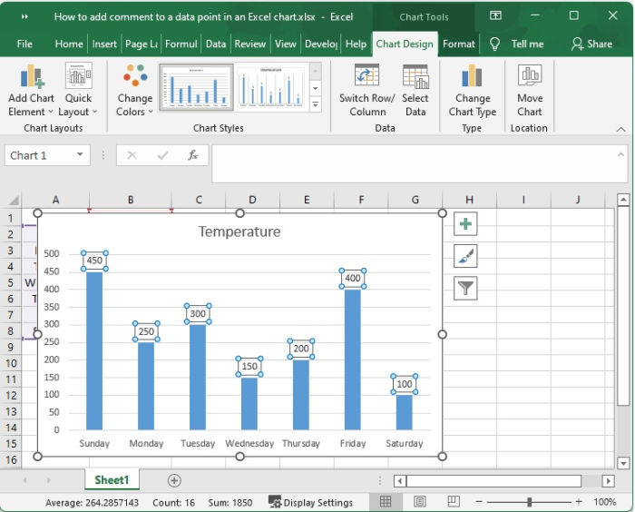Open Add Chart Element menu
This screenshot has height=512, width=635.
(x=31, y=90)
